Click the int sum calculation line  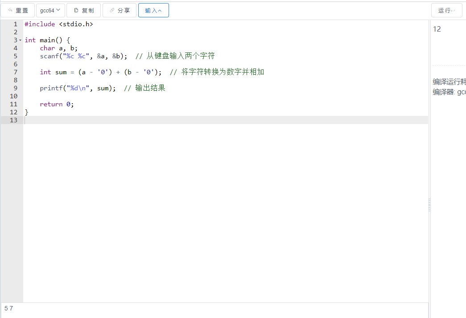tap(101, 72)
